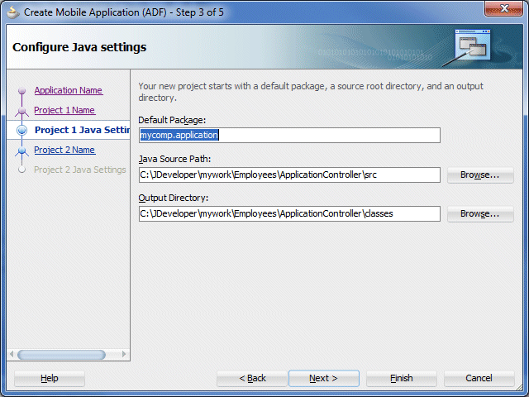This screenshot has height=397, width=529.
Task: Click the JDeveloper icon in the title bar
Action: coord(13,12)
